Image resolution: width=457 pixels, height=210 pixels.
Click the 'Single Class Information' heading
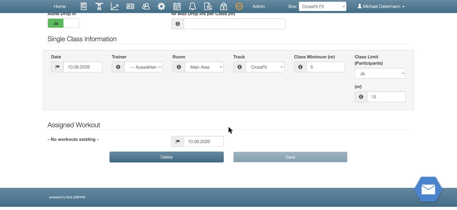(82, 39)
